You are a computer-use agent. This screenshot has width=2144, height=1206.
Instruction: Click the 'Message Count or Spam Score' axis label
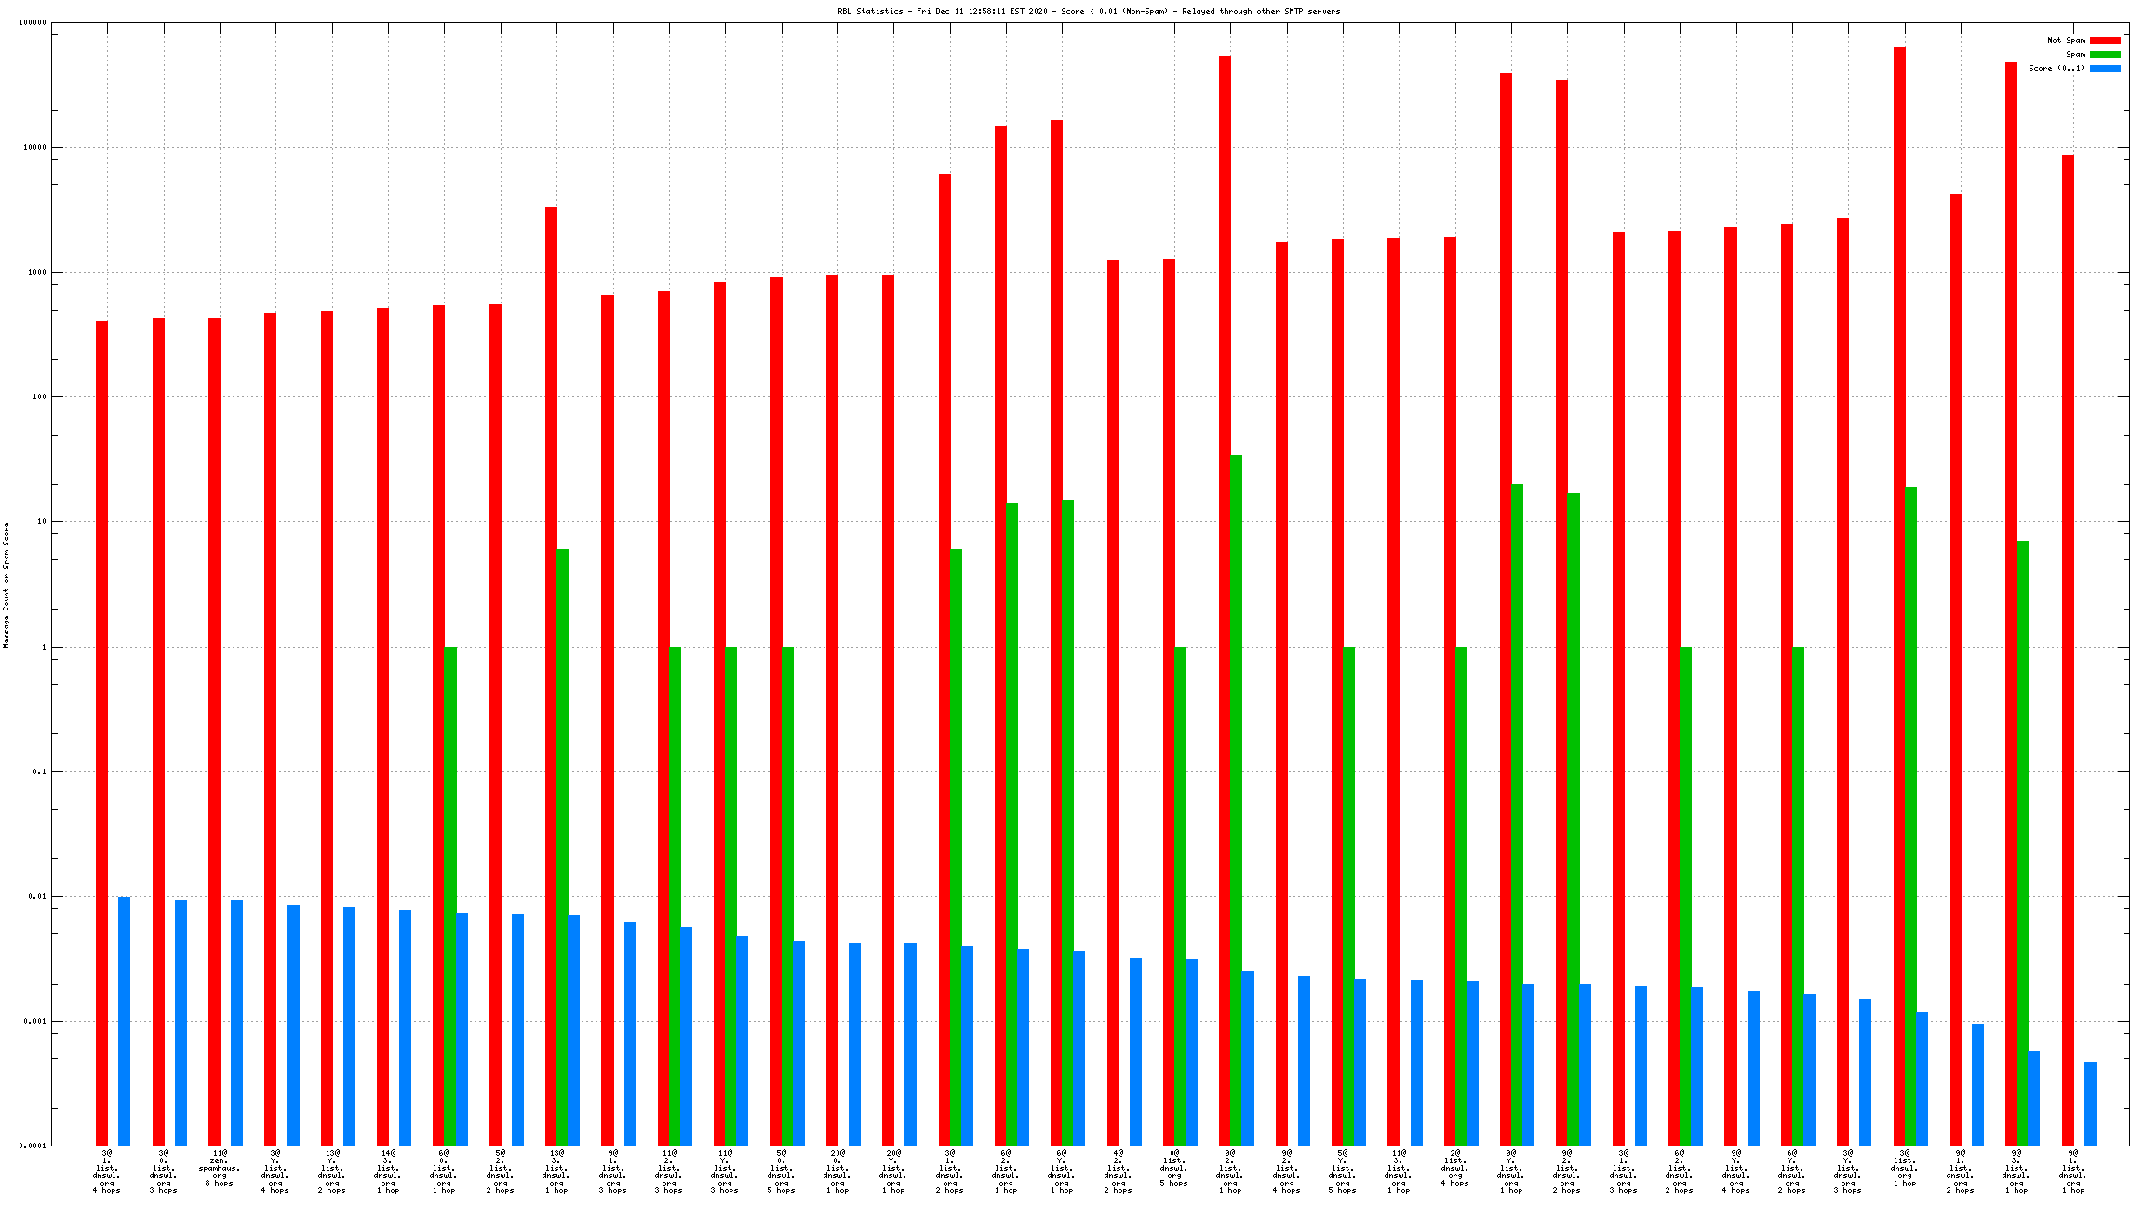(x=6, y=584)
